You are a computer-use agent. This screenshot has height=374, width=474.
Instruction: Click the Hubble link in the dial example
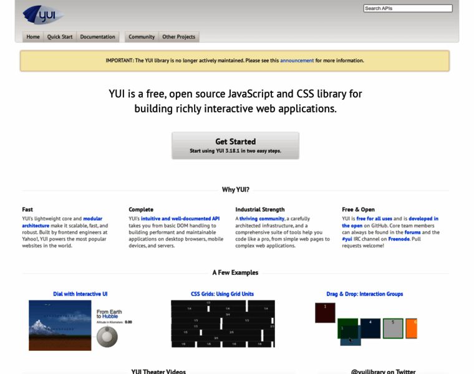(110, 316)
